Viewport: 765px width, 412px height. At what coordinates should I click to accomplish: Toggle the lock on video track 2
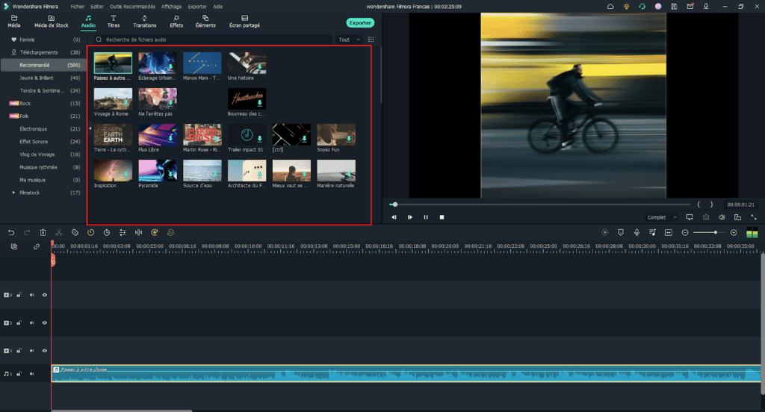click(19, 322)
